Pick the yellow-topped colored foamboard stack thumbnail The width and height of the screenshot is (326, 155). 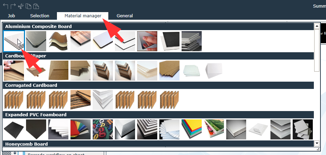click(192, 129)
